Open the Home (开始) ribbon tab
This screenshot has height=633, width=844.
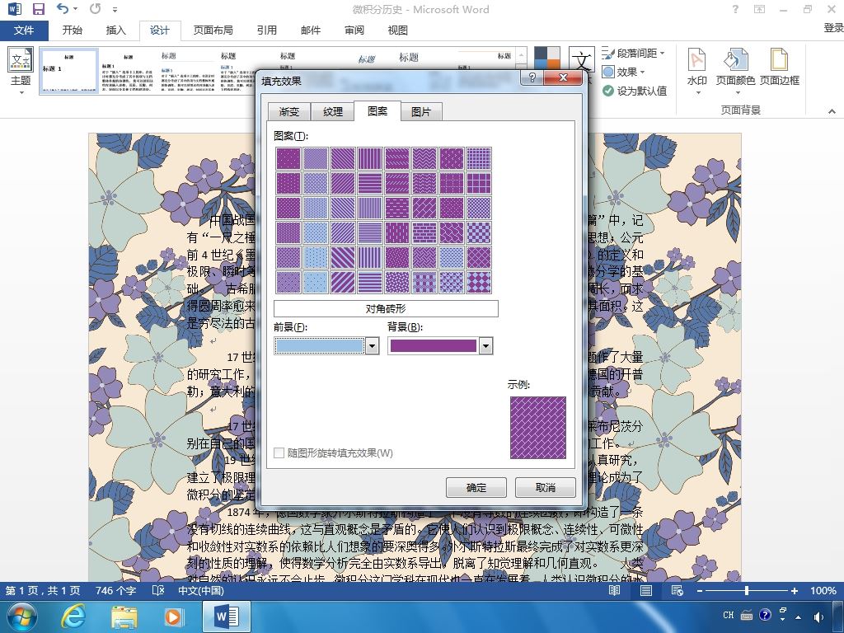click(73, 30)
